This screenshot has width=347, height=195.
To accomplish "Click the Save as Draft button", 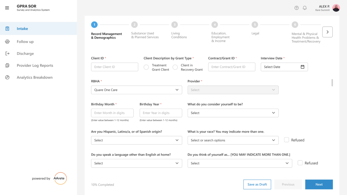I will click(257, 184).
